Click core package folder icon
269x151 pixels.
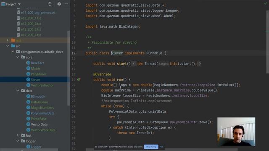tap(23, 57)
